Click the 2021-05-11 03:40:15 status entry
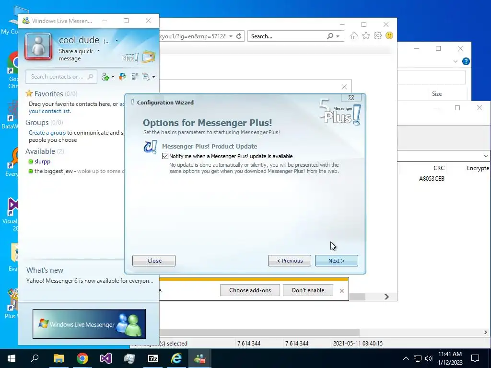This screenshot has height=368, width=491. pos(358,343)
